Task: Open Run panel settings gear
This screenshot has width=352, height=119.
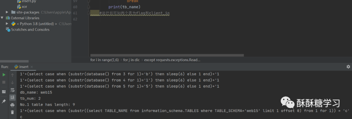Action: point(348,67)
